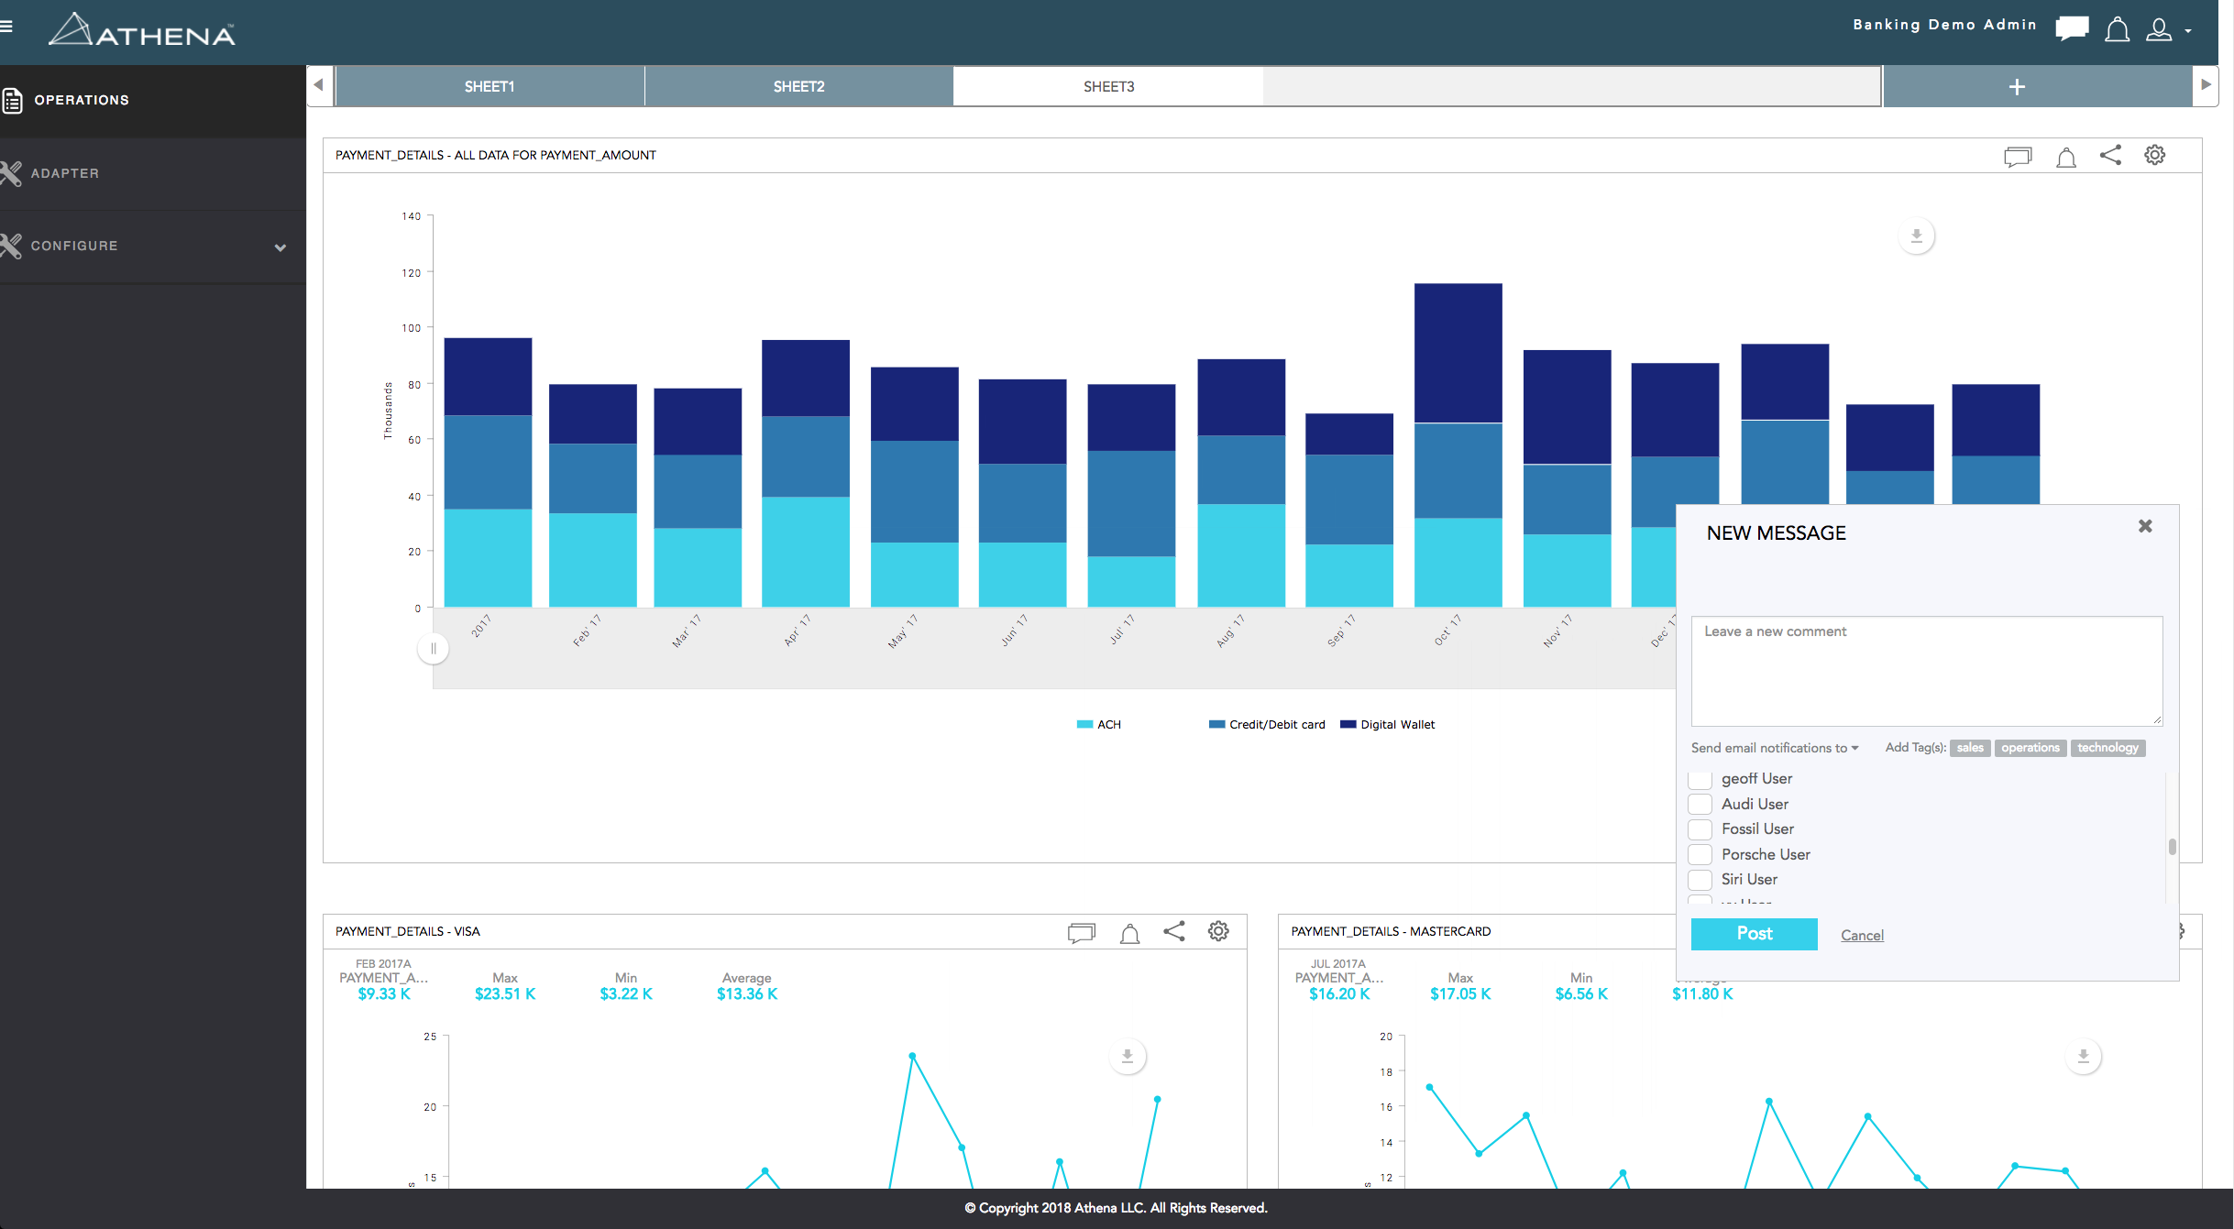Screen dimensions: 2234x1229
Task: Tick the Fossil User checkbox
Action: (x=1700, y=829)
